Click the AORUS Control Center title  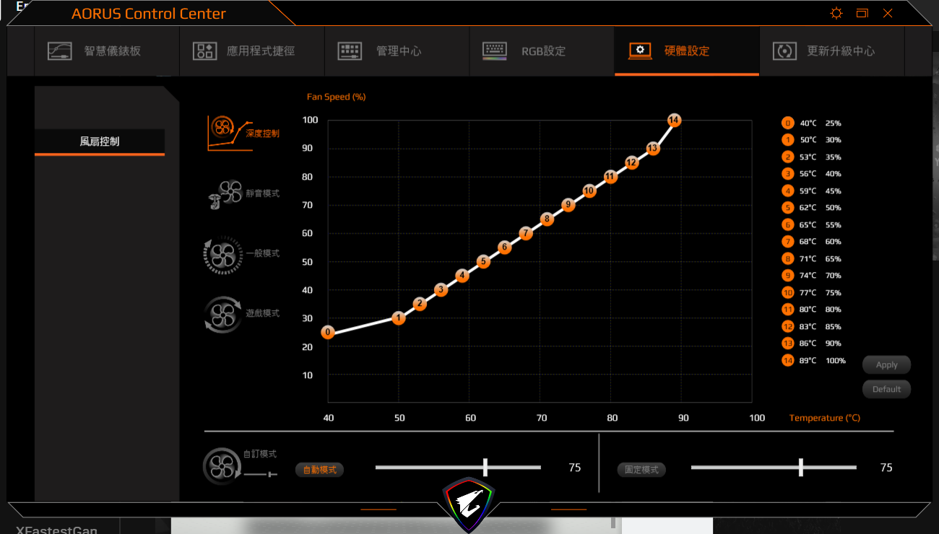coord(149,14)
